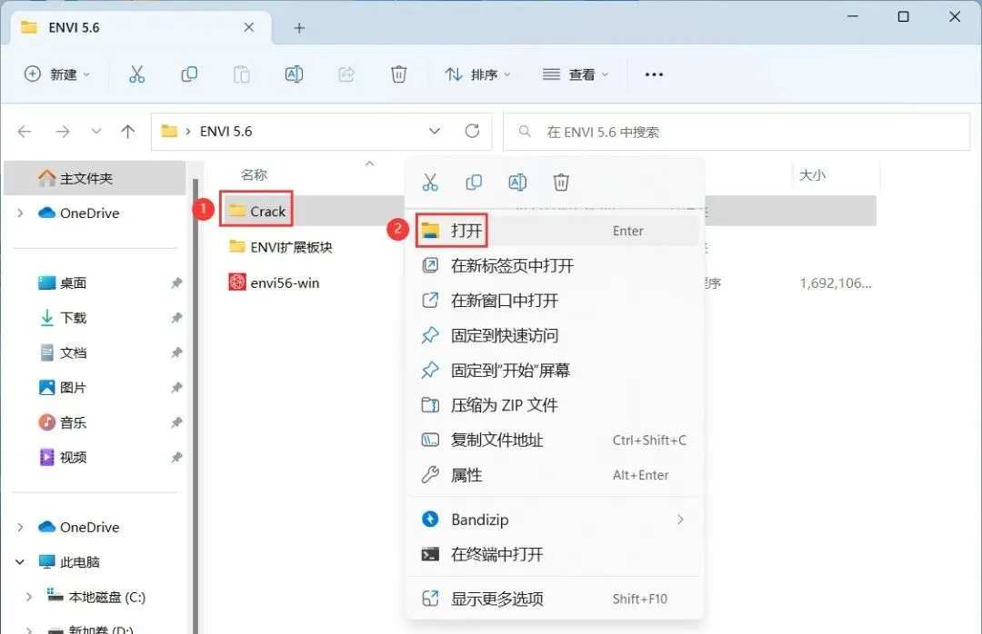Go back with the left arrow

pyautogui.click(x=25, y=132)
